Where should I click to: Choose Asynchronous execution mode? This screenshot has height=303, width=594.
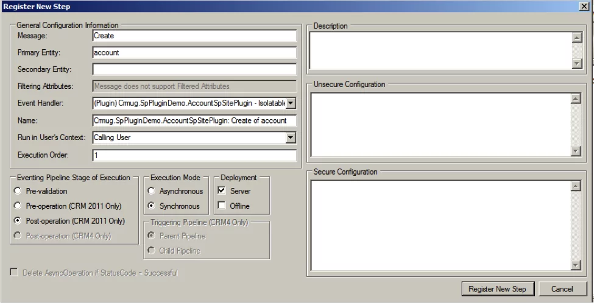point(151,191)
